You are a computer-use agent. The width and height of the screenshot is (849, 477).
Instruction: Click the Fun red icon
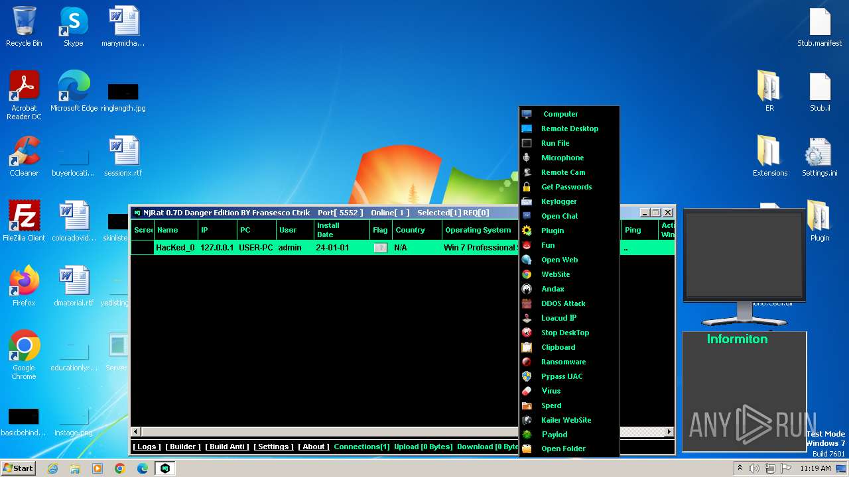pyautogui.click(x=527, y=245)
